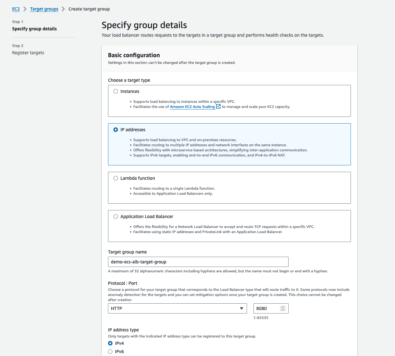
Task: Click the external link icon beside Auto Scaling
Action: [218, 106]
